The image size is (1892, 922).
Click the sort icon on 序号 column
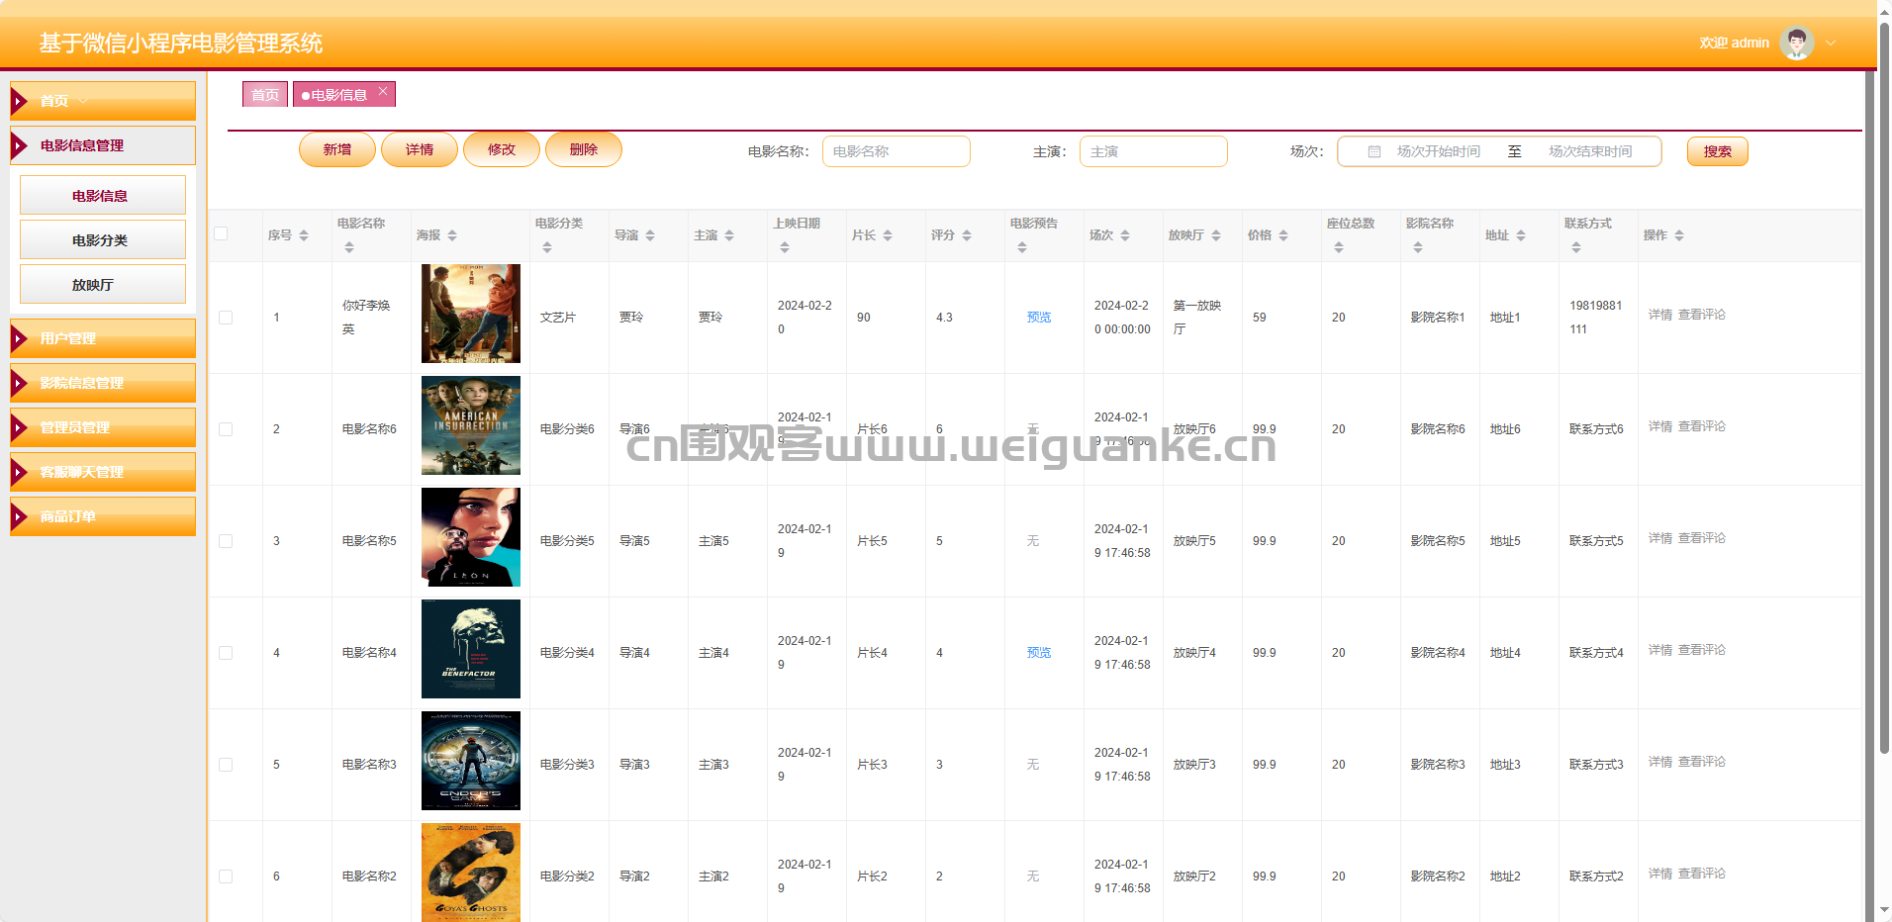point(304,235)
